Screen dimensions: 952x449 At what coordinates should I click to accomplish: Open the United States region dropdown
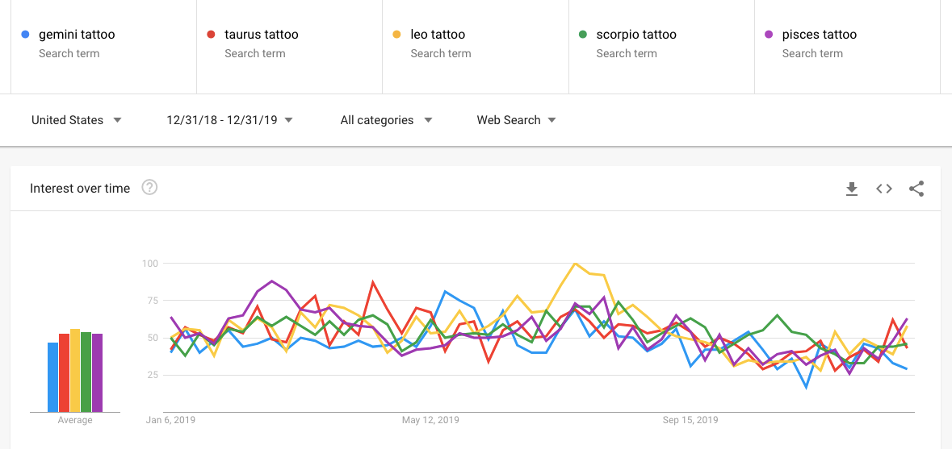(x=77, y=120)
